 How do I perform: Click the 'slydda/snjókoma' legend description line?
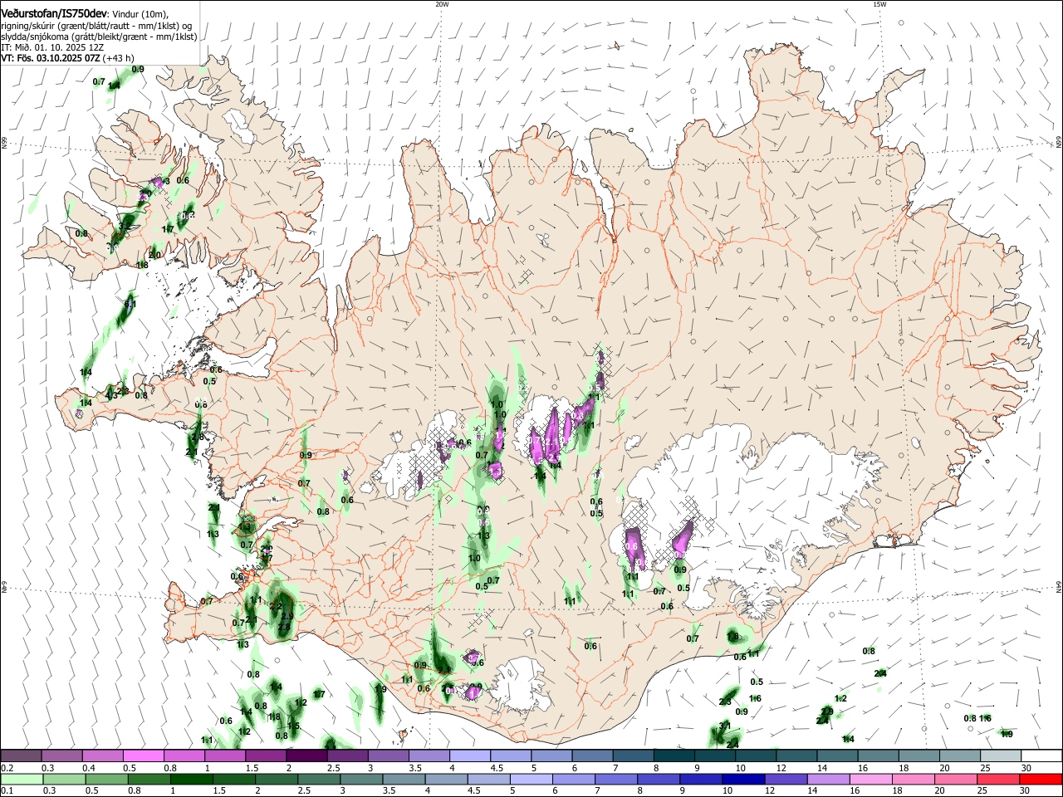(x=99, y=37)
